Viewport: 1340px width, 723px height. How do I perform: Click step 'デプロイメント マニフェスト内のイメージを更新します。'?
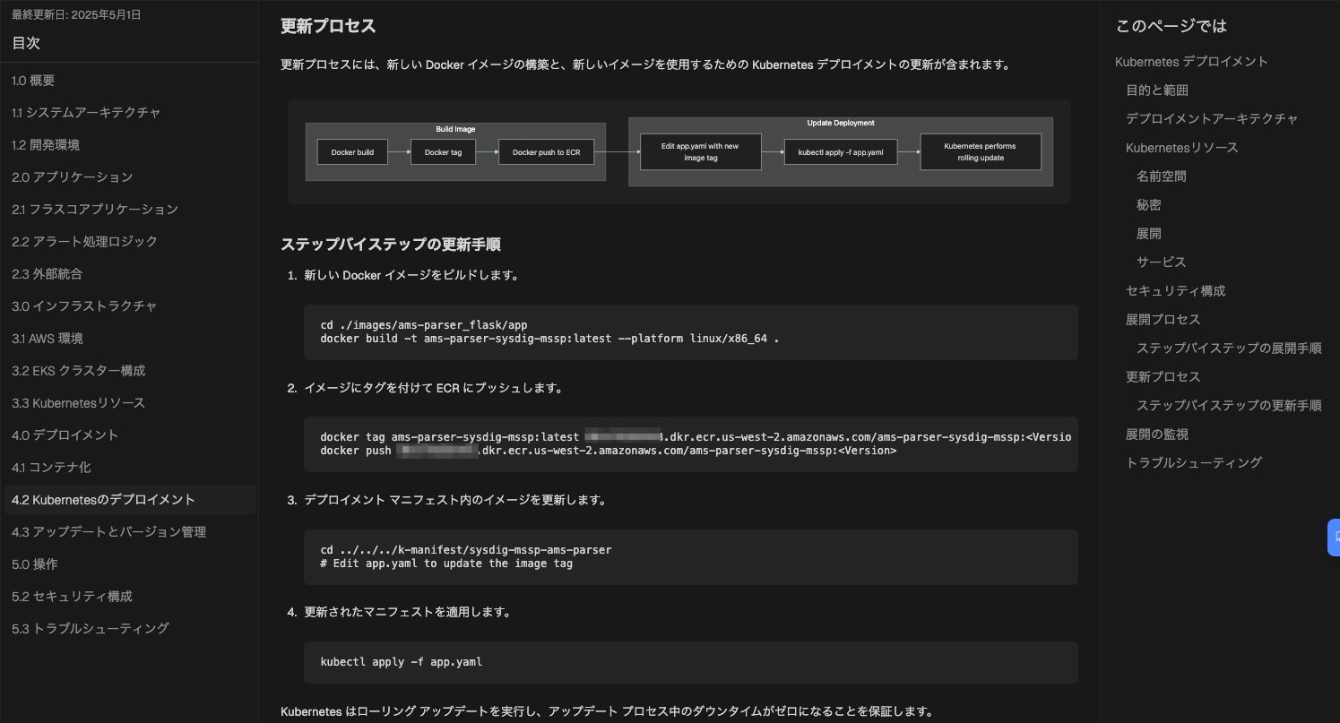(x=455, y=501)
